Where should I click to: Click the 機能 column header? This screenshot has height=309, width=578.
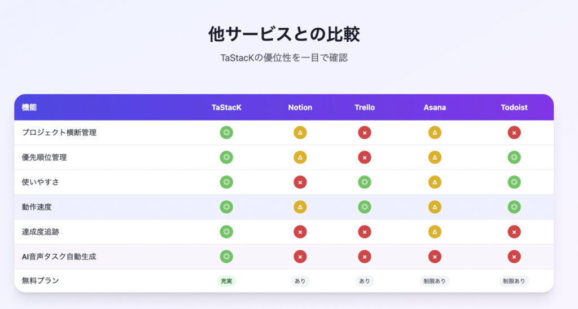point(29,107)
